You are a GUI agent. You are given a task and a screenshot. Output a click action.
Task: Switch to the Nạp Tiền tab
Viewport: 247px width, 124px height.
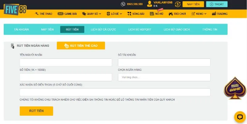pos(47,30)
